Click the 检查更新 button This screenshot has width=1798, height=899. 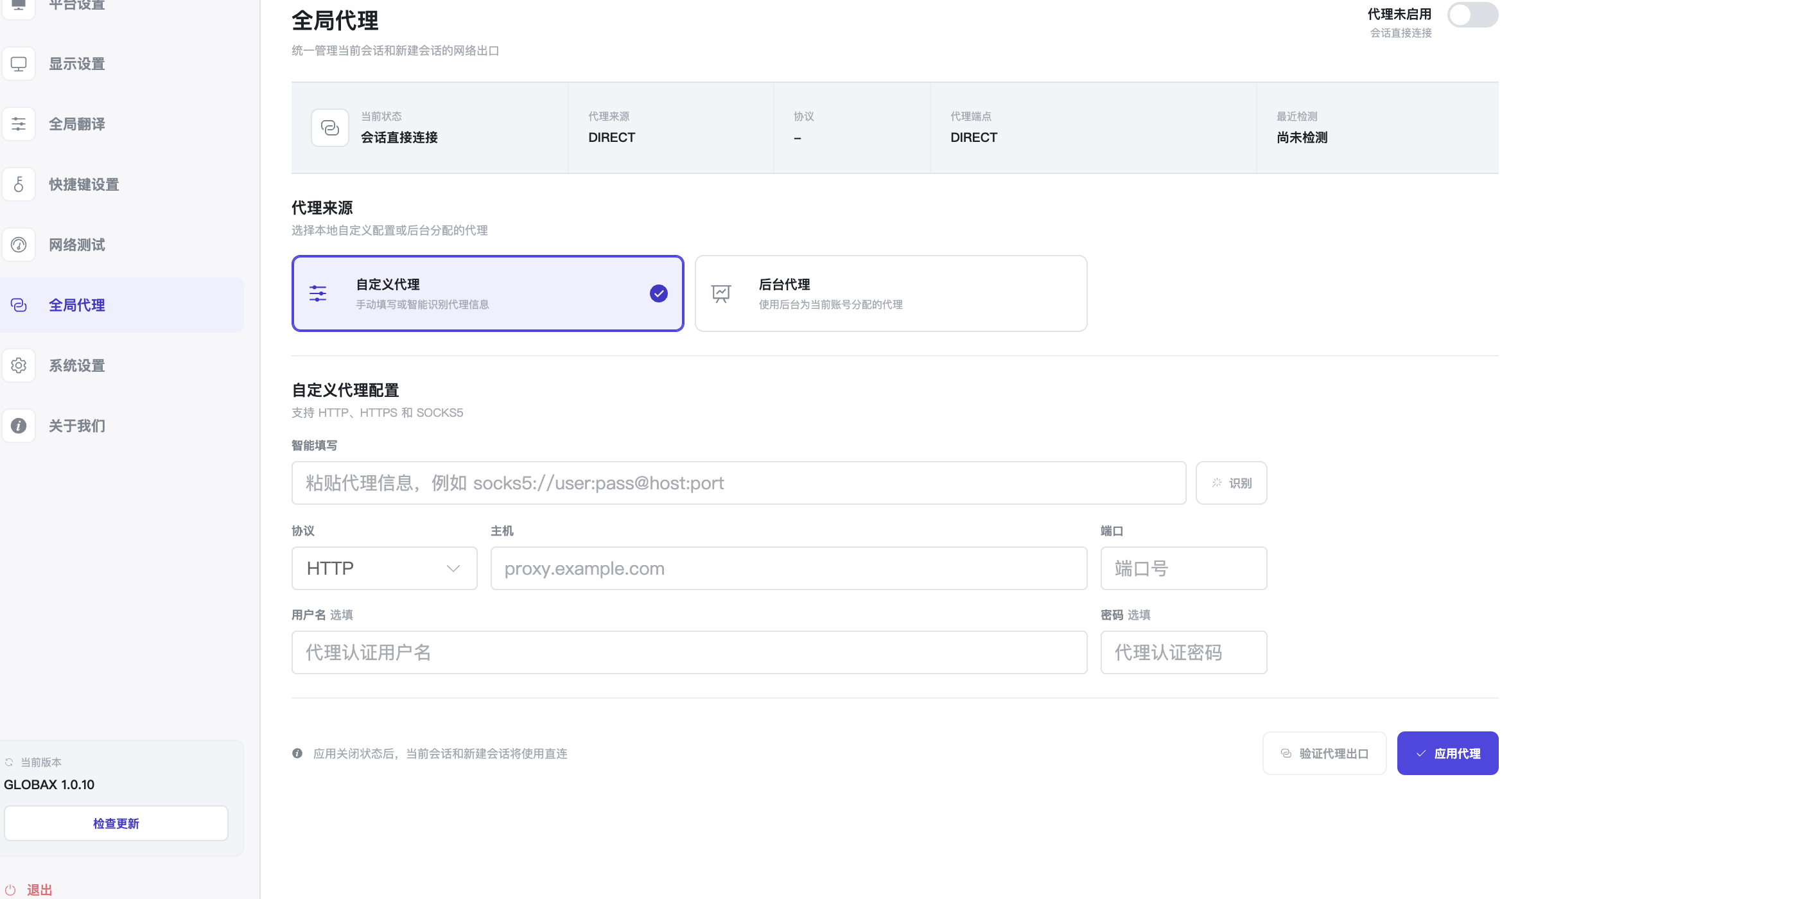[116, 824]
